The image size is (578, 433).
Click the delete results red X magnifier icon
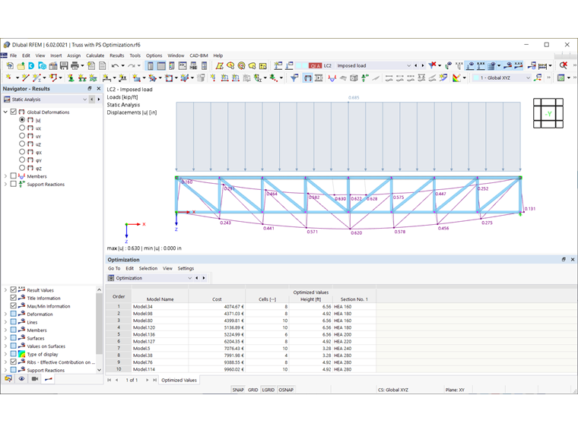[x=563, y=65]
